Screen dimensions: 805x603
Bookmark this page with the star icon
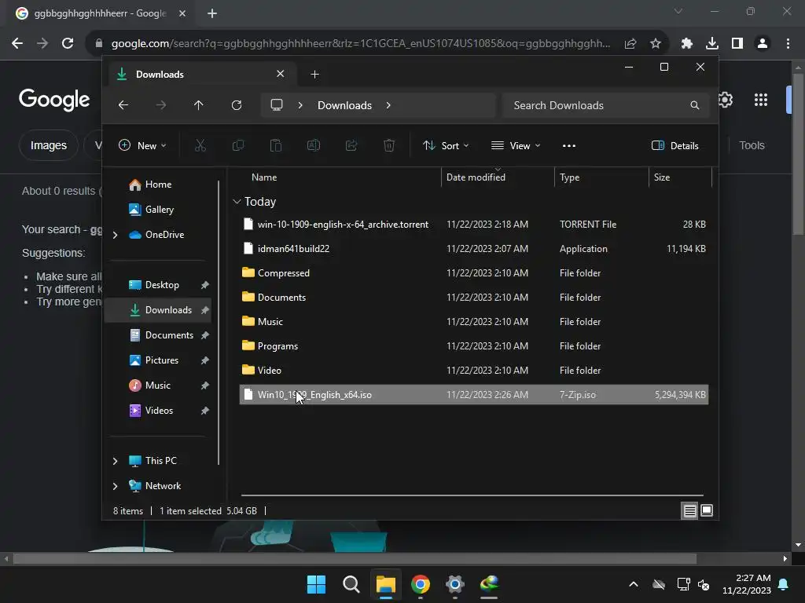pos(656,44)
